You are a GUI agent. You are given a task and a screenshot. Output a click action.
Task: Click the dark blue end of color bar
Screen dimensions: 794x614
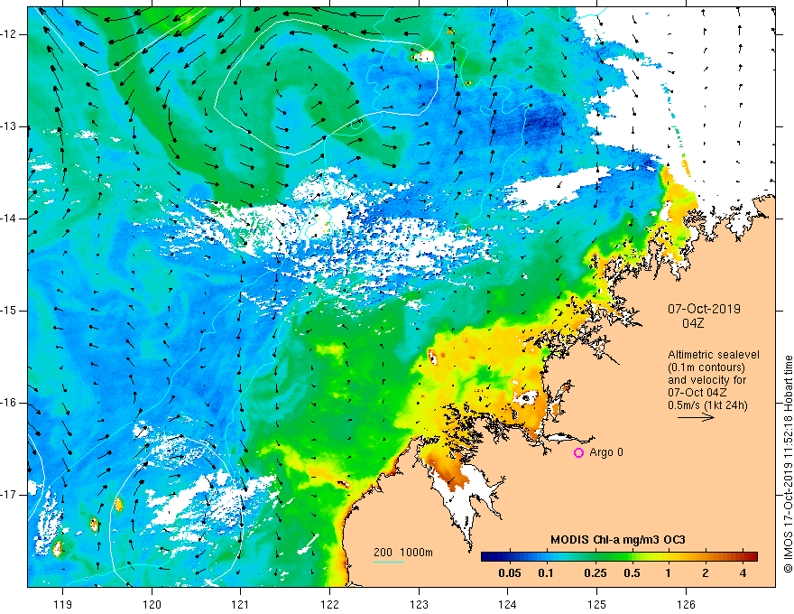point(486,557)
